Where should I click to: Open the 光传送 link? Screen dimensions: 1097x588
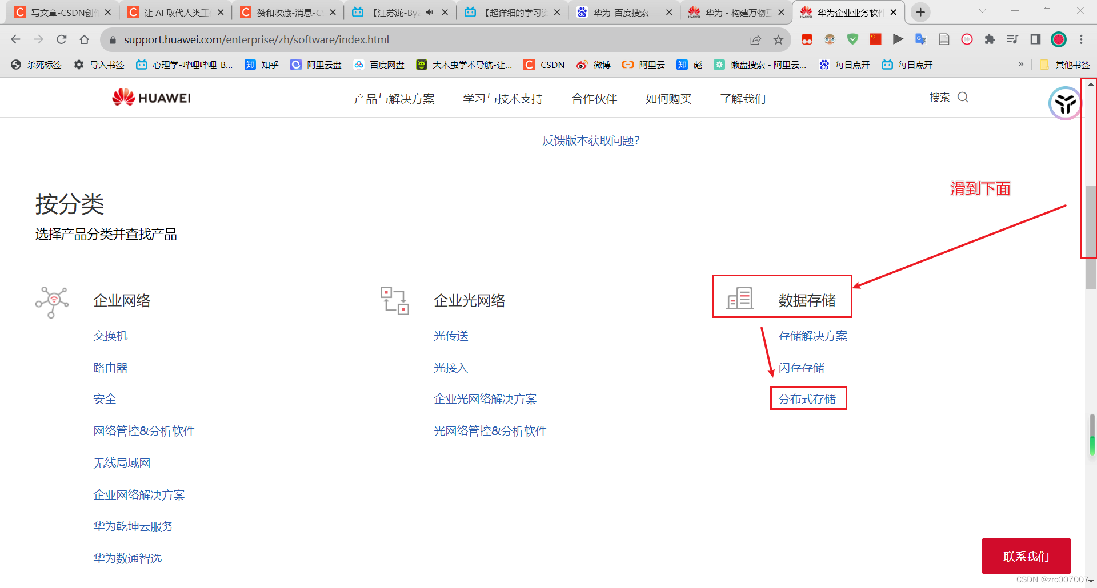tap(451, 336)
